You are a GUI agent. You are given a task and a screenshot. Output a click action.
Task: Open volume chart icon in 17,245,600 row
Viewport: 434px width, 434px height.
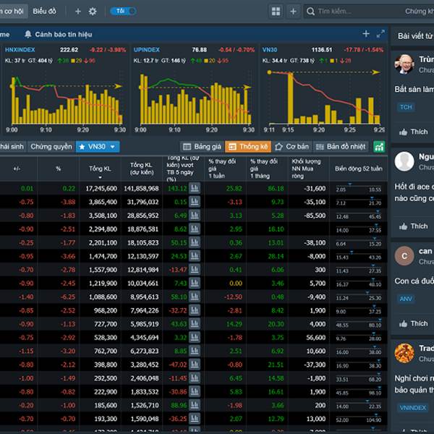pos(195,188)
